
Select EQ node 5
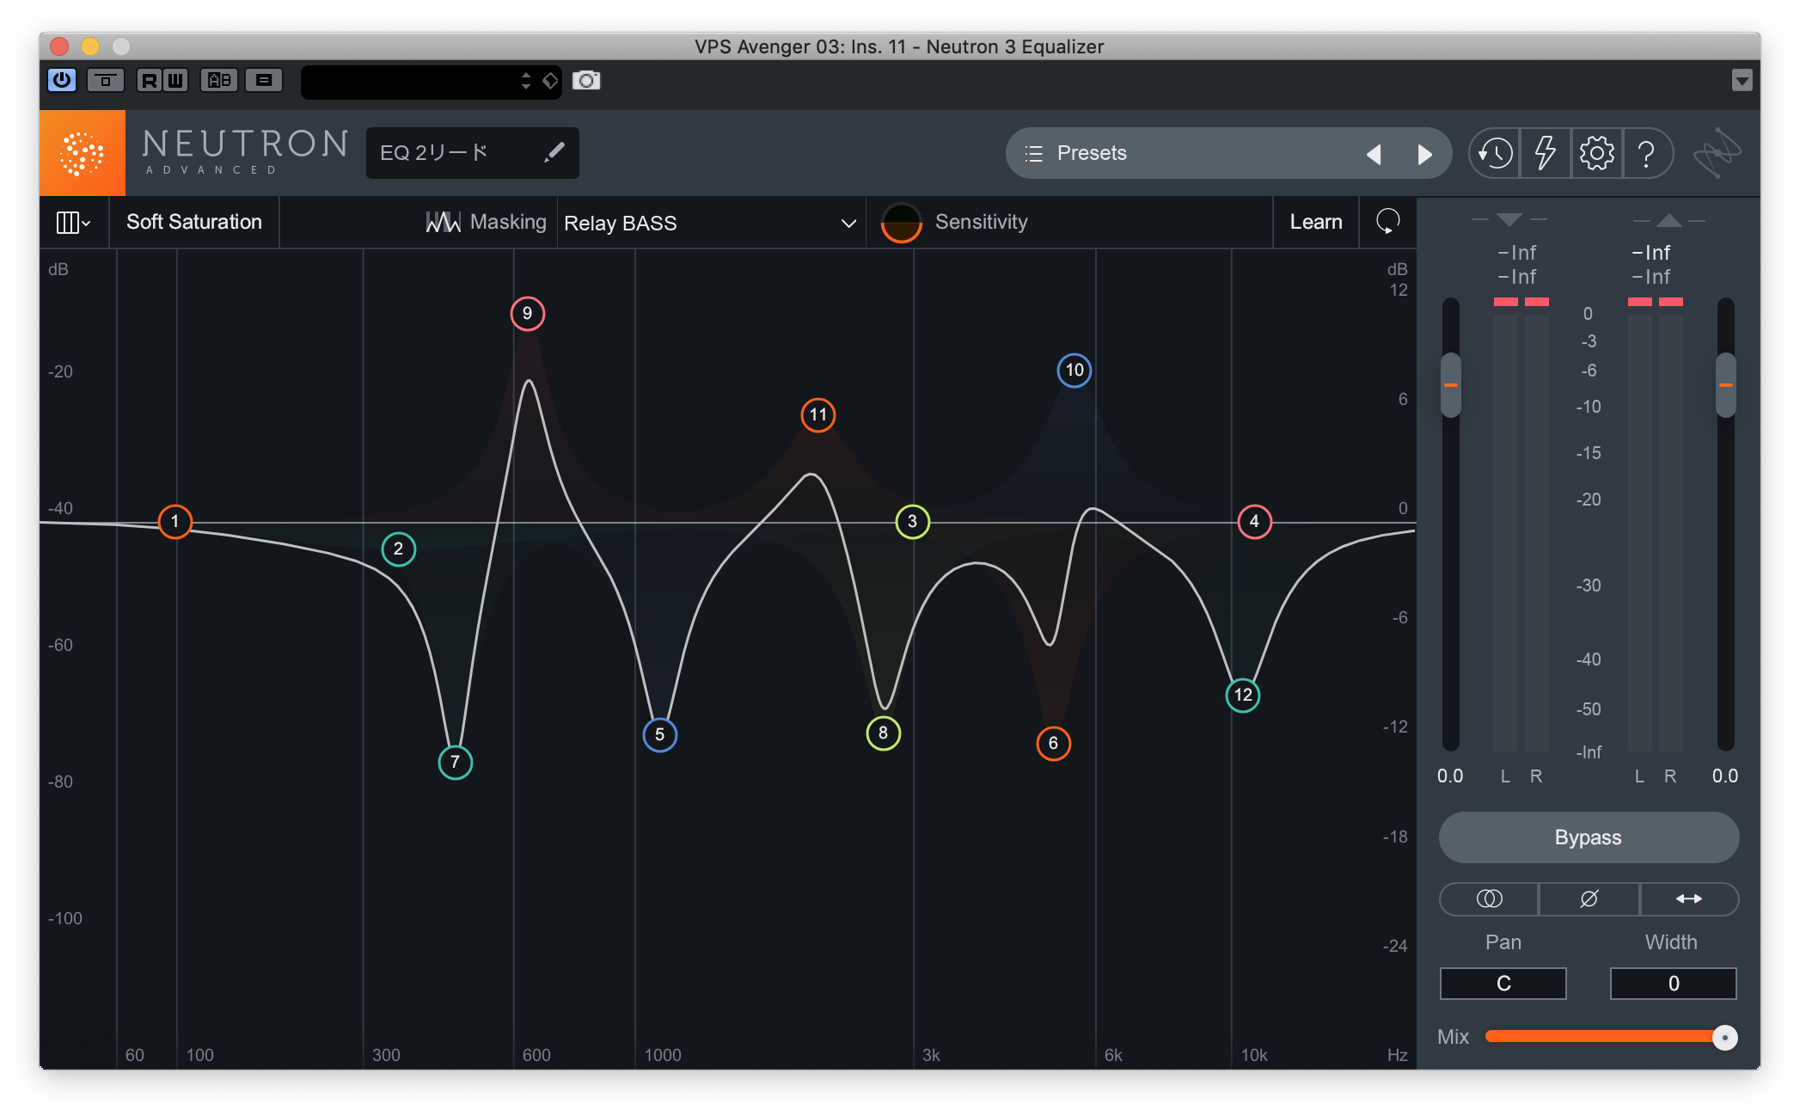click(659, 734)
